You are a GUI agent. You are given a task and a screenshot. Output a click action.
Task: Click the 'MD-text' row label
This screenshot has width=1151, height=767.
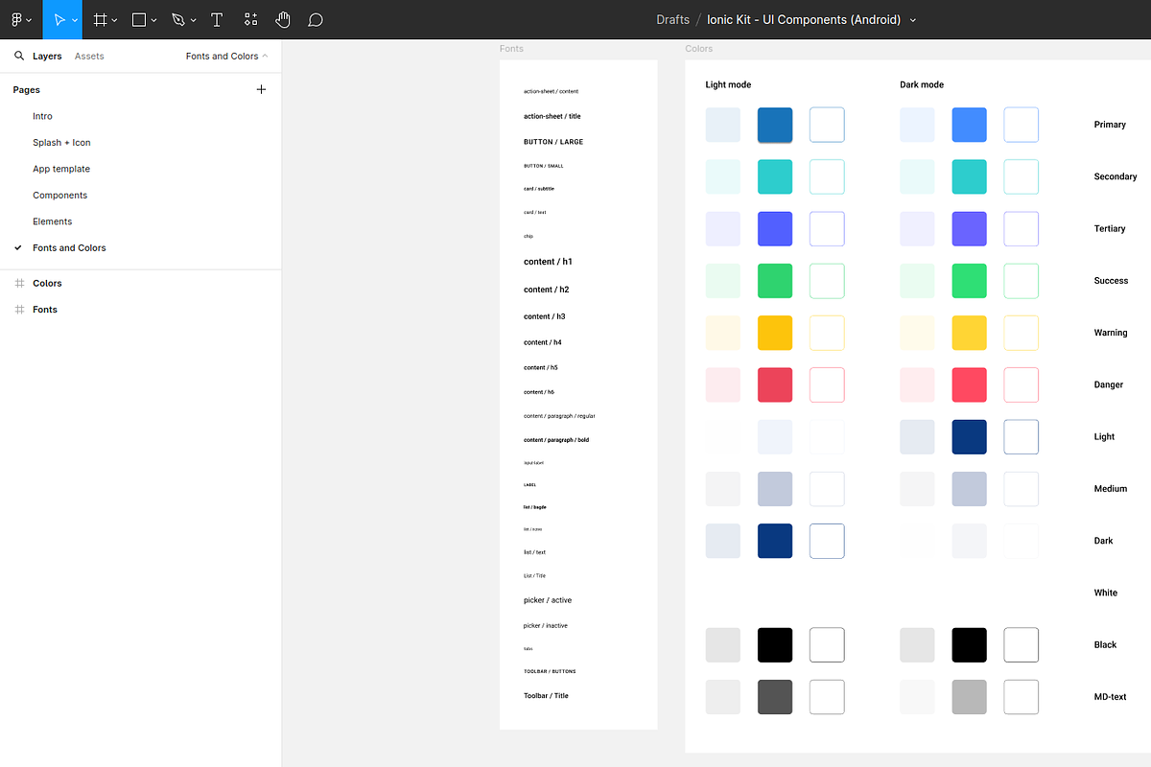1111,697
